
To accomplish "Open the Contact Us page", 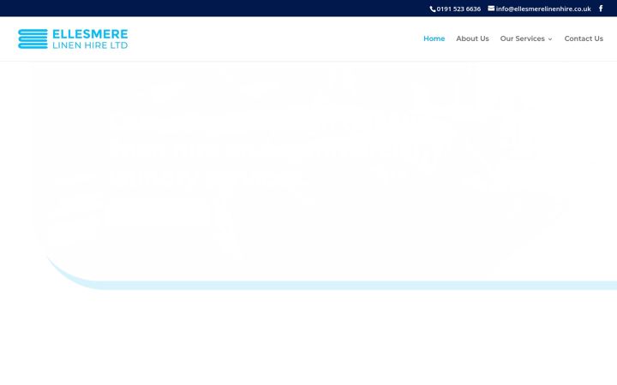I will [x=584, y=38].
